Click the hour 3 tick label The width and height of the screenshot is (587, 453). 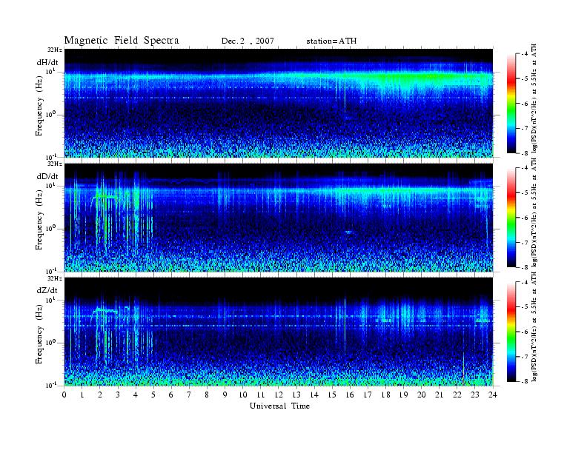(x=118, y=395)
